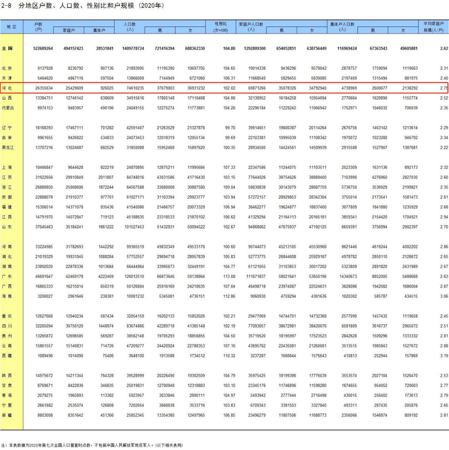Screen dimensions: 449x450
Task: Click the national total population 1409778724
Action: coord(133,48)
